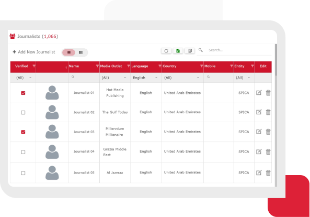Click the Millennium Millionaire cell

click(x=114, y=132)
